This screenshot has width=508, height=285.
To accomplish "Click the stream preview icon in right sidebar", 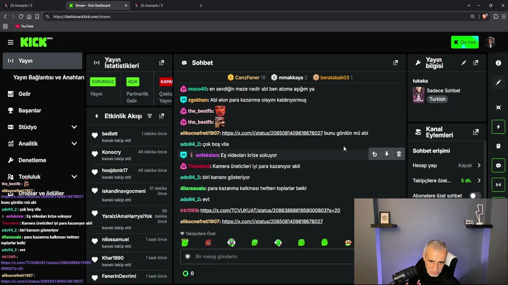I will [x=498, y=107].
